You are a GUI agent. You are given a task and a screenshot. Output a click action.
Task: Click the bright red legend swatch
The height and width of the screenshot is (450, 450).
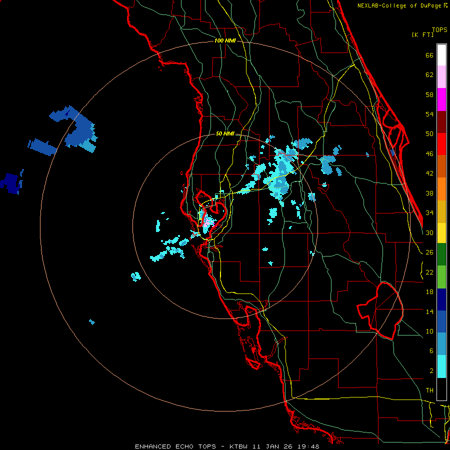pos(441,144)
